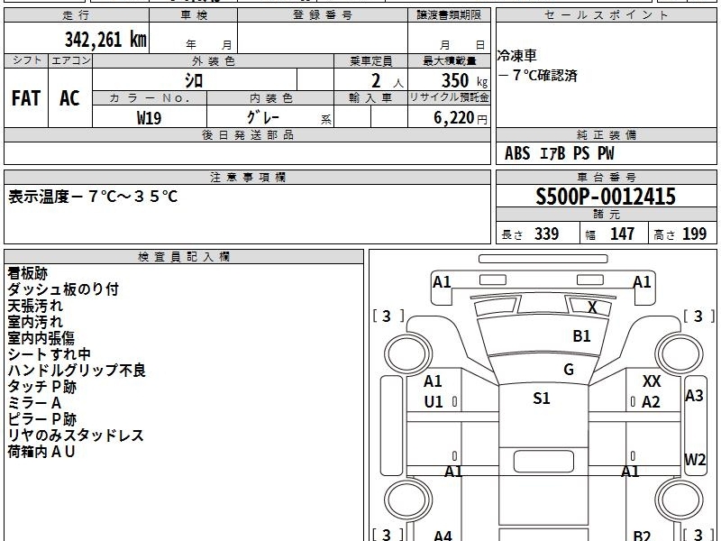Select the S1 mark on the roof diagram
Viewport: 721px width, 541px height.
541,398
